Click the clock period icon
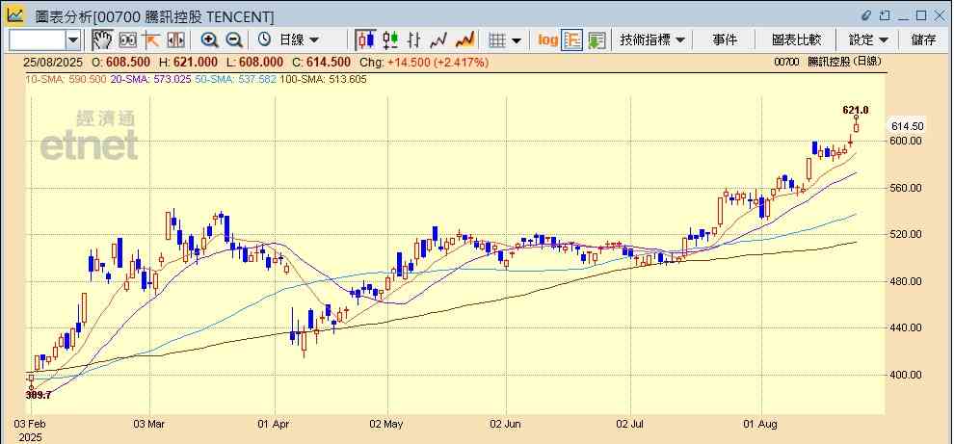The height and width of the screenshot is (444, 954). pyautogui.click(x=264, y=40)
